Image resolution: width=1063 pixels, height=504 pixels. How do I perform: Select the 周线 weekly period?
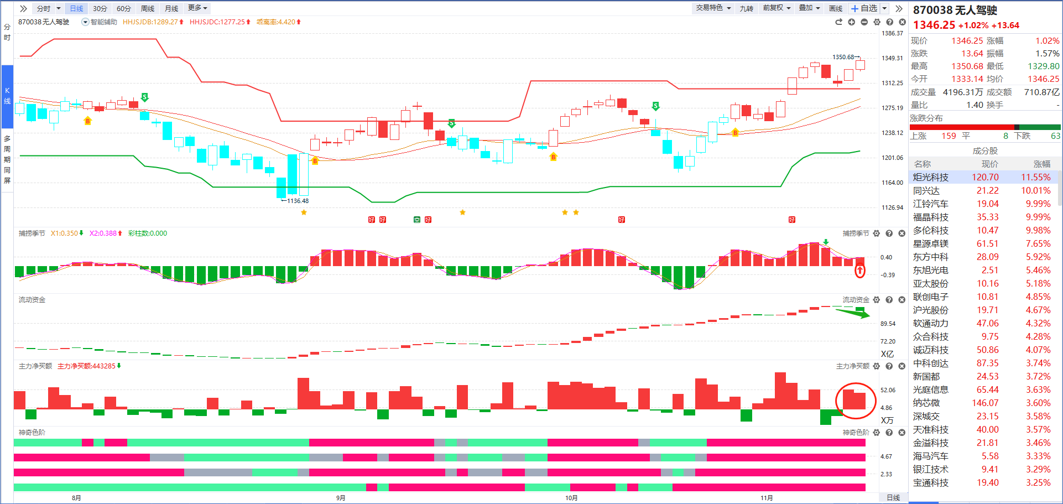[x=148, y=8]
